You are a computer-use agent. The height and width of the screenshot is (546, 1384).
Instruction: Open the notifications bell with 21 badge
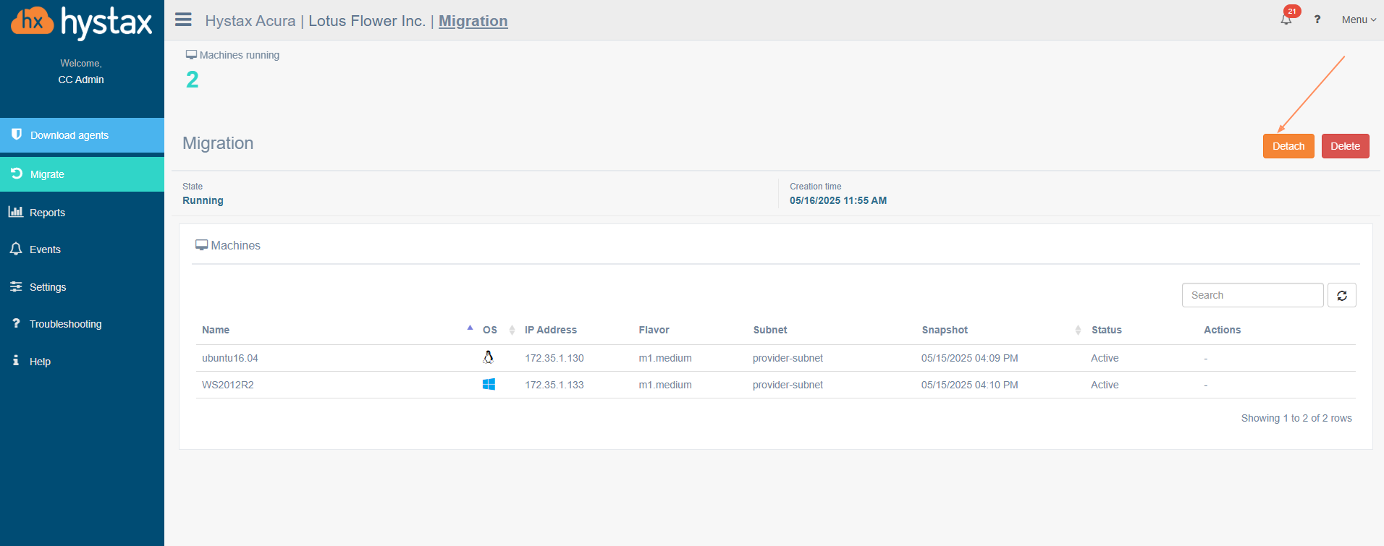pos(1286,19)
